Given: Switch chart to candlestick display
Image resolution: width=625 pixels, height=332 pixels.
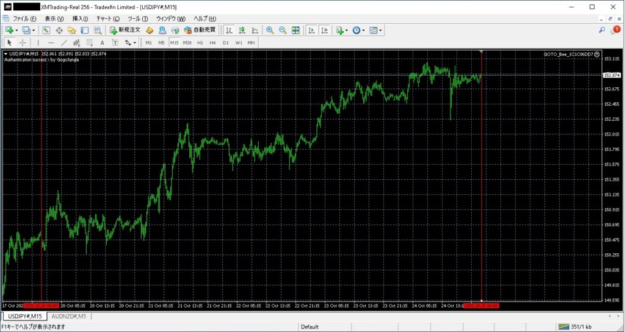Looking at the screenshot, I should click(x=242, y=30).
